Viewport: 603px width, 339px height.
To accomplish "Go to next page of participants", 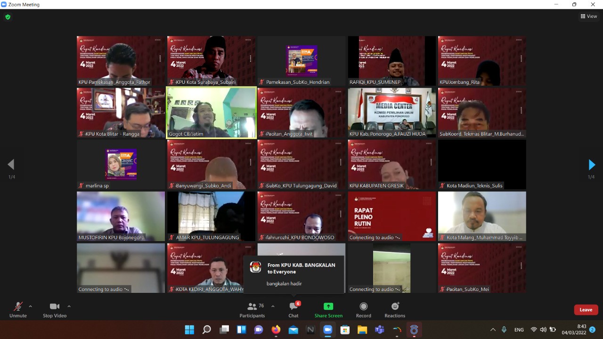I will (592, 165).
